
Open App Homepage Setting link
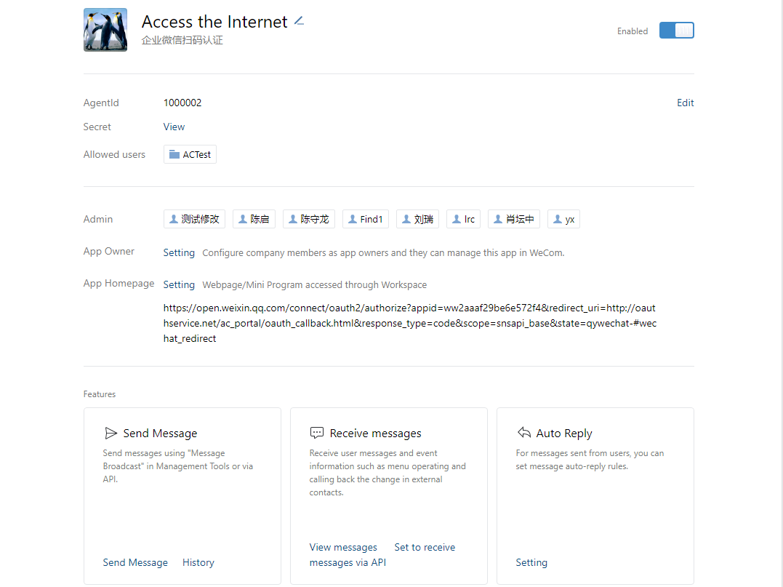point(179,284)
